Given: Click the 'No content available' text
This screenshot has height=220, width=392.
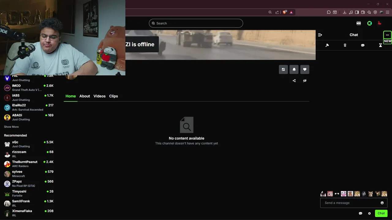Looking at the screenshot, I should 187,138.
